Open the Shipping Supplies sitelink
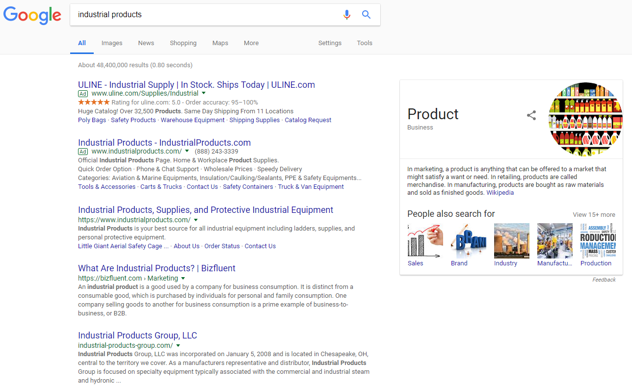632x389 pixels. [255, 120]
